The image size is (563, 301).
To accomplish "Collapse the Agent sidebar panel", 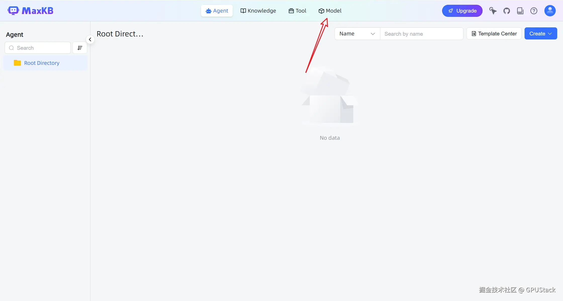I will coord(90,39).
